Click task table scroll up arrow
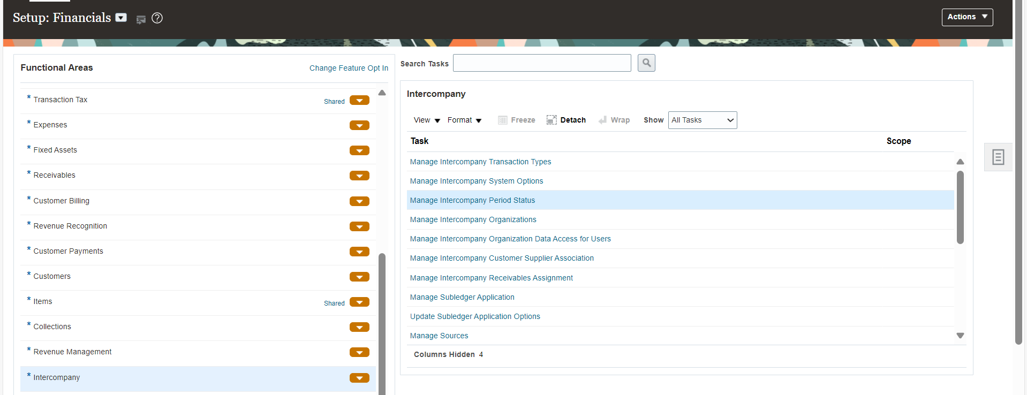The width and height of the screenshot is (1027, 395). [960, 162]
